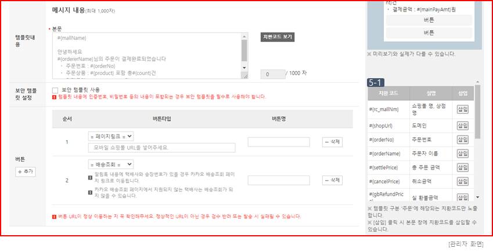Click inside the 본문 message textarea

[147, 56]
